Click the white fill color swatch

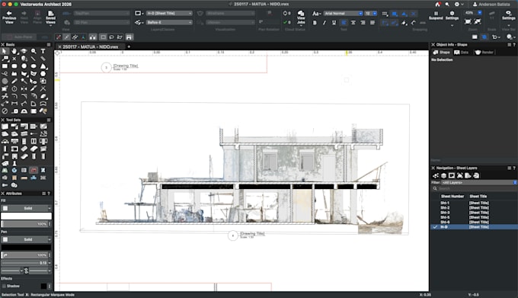(26, 216)
